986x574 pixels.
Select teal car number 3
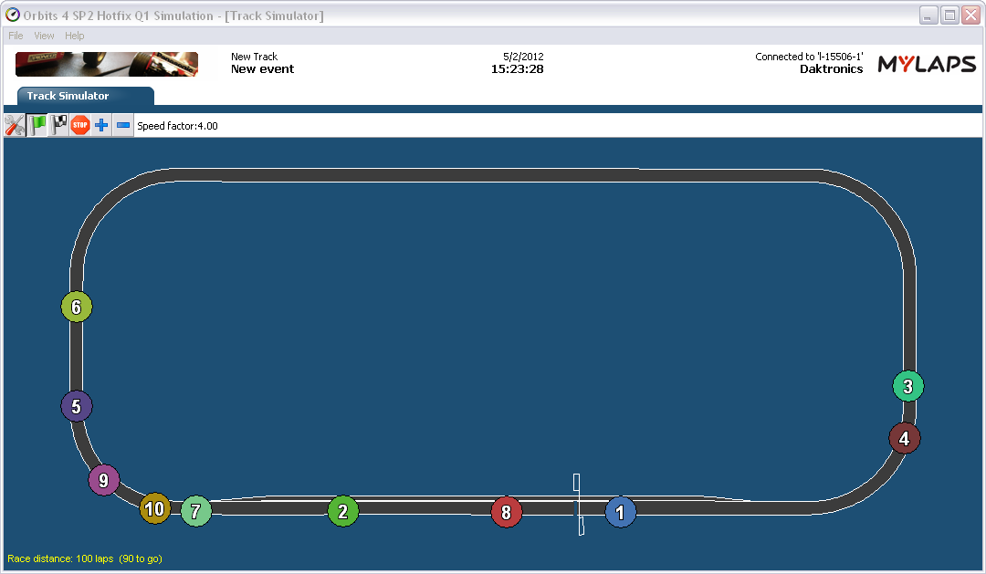point(907,386)
